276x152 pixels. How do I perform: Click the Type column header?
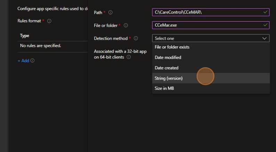tap(24, 36)
